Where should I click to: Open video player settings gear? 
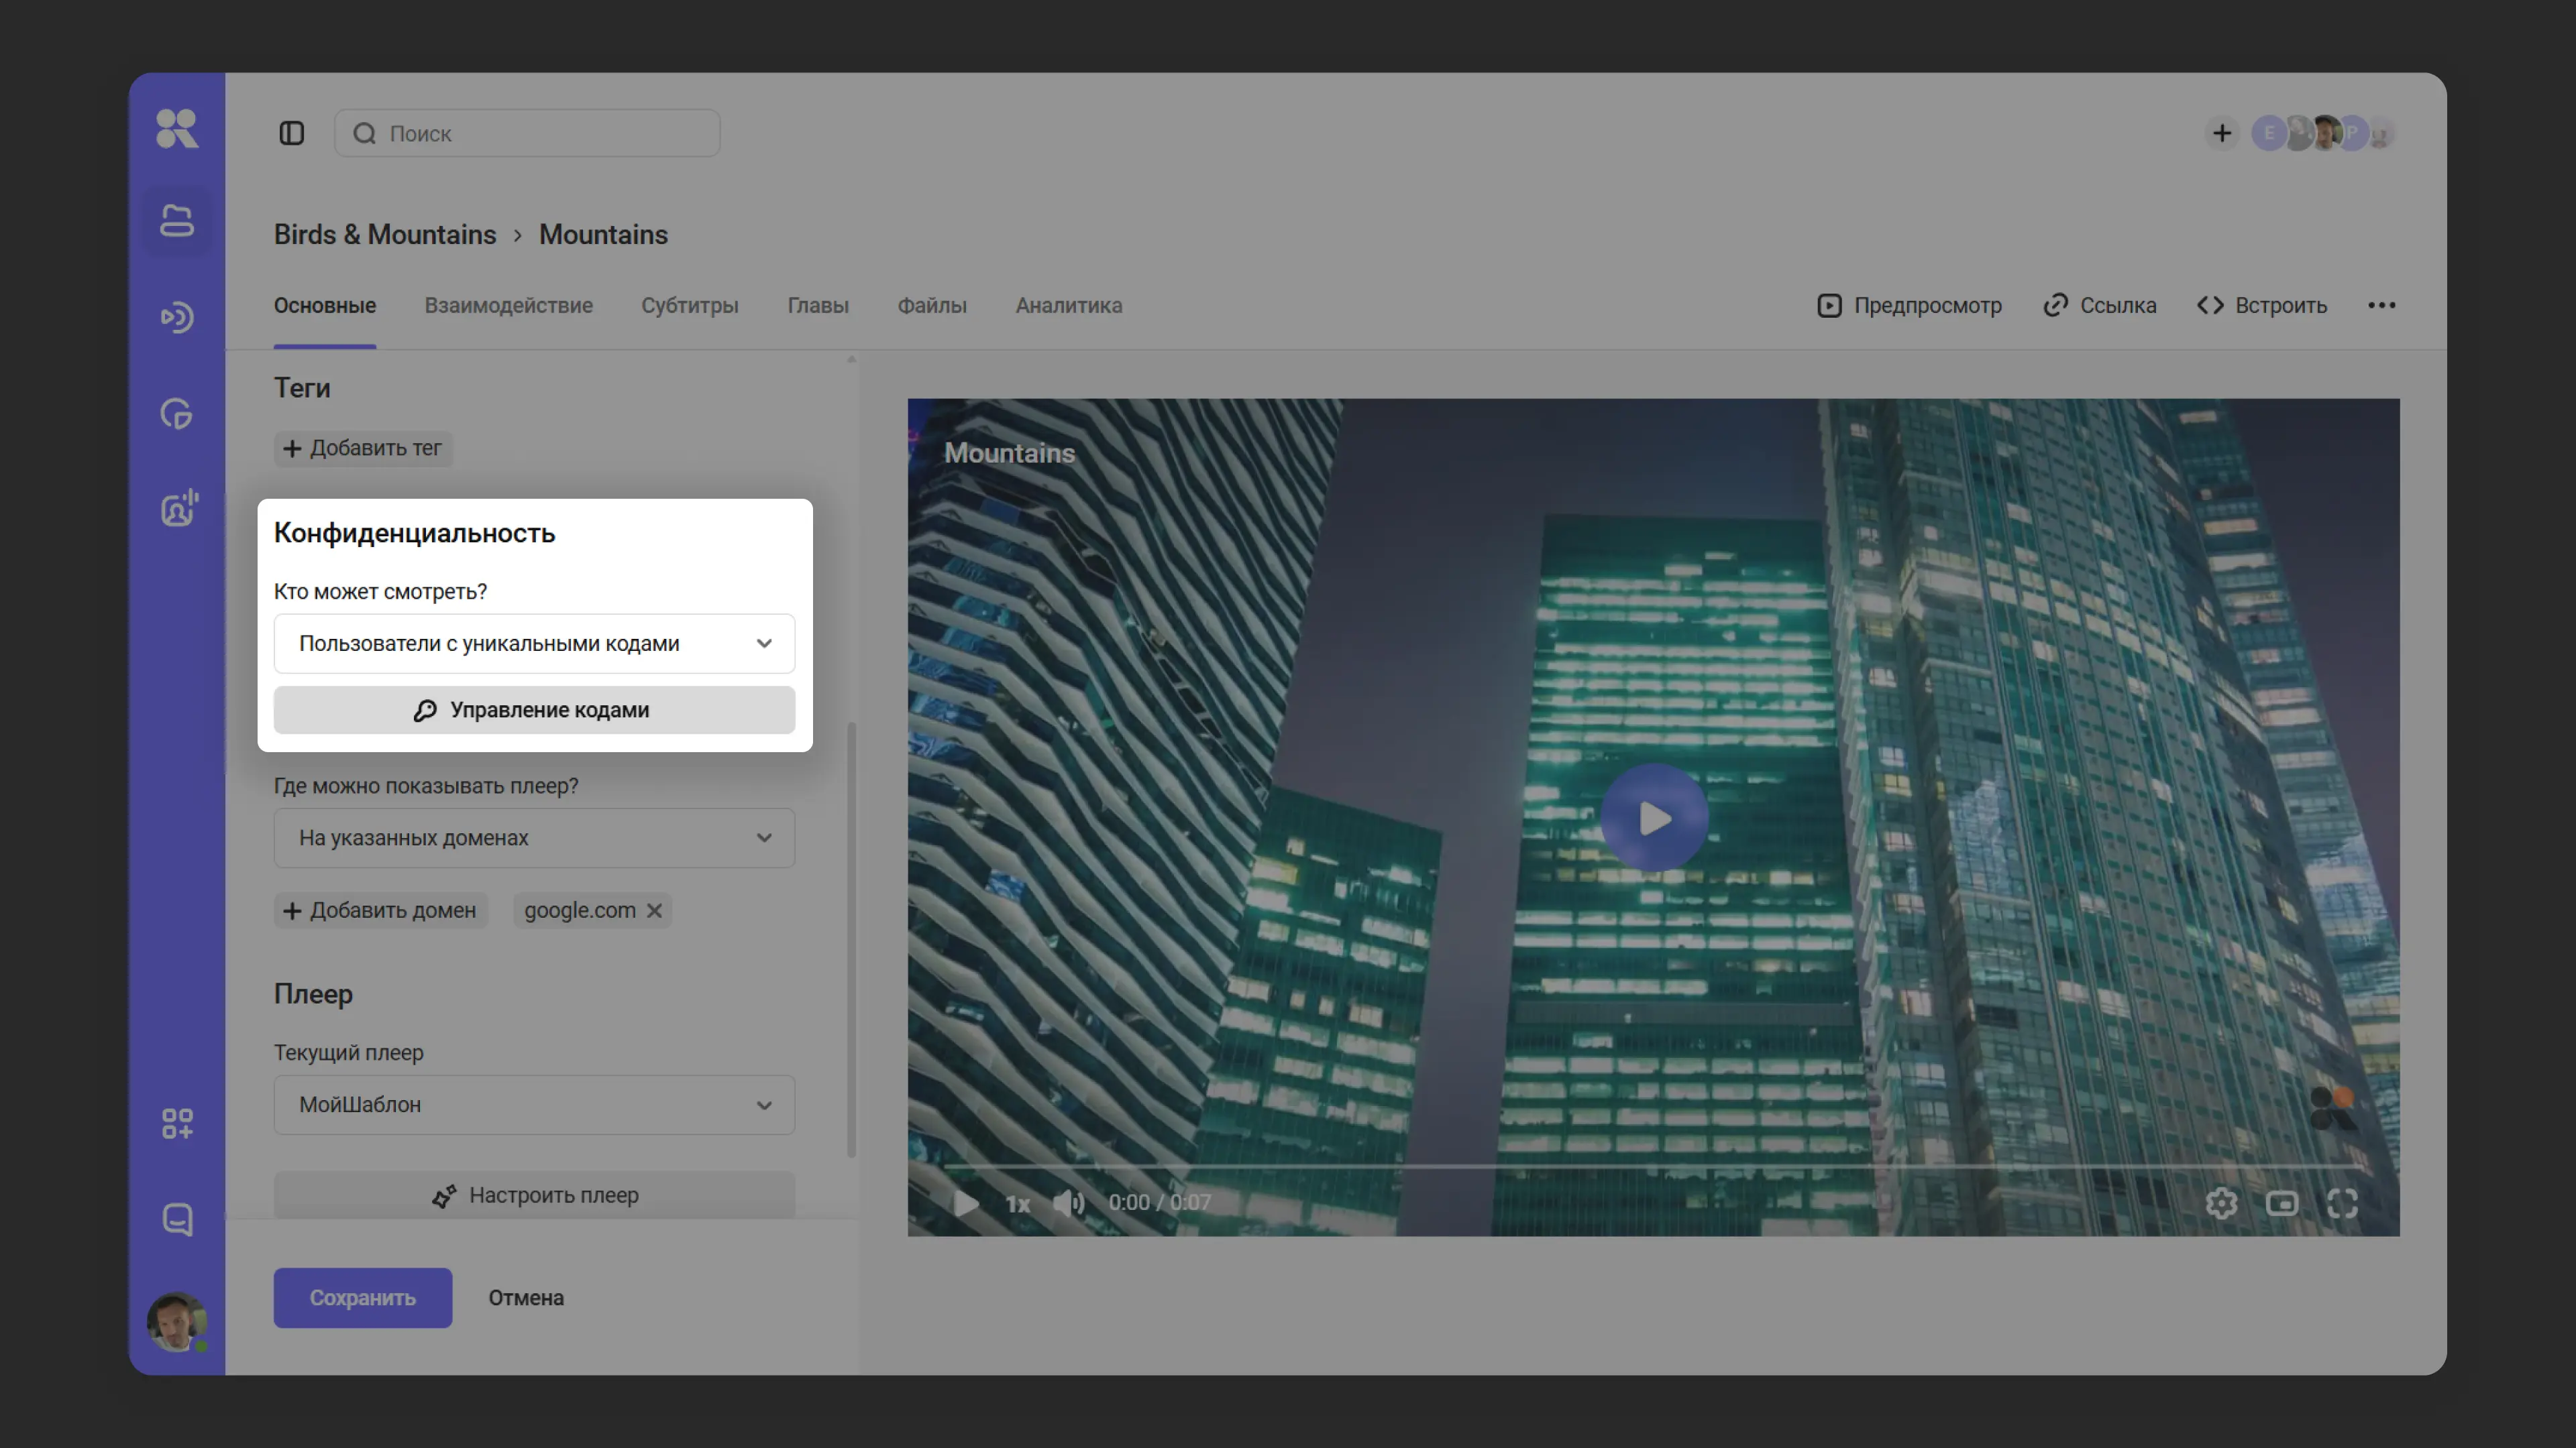2221,1202
